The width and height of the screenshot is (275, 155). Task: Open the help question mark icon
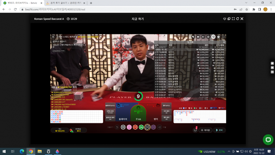pos(218,37)
